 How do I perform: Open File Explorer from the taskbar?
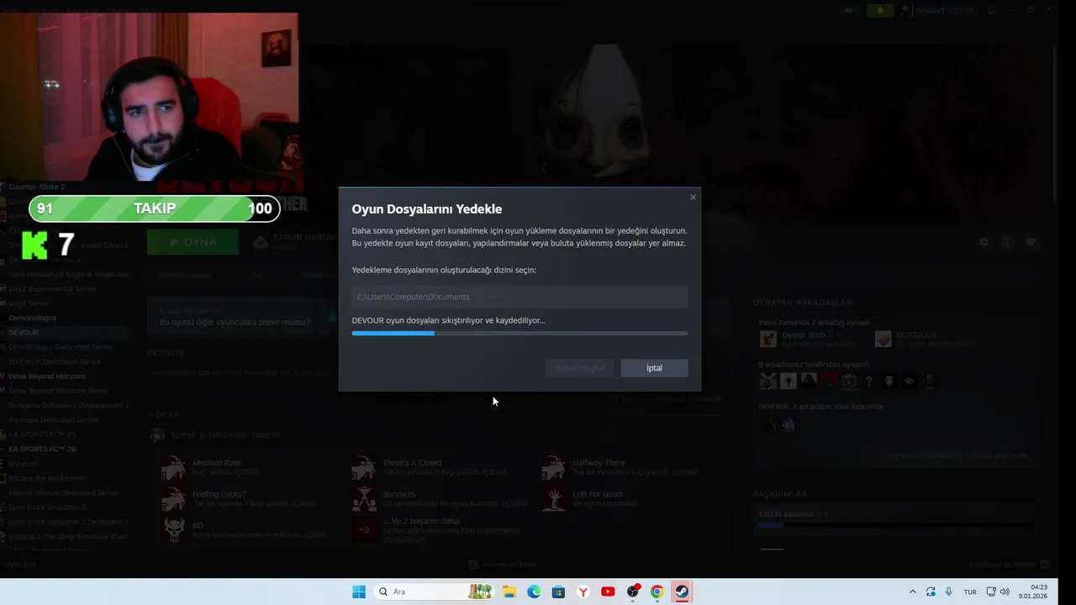509,592
